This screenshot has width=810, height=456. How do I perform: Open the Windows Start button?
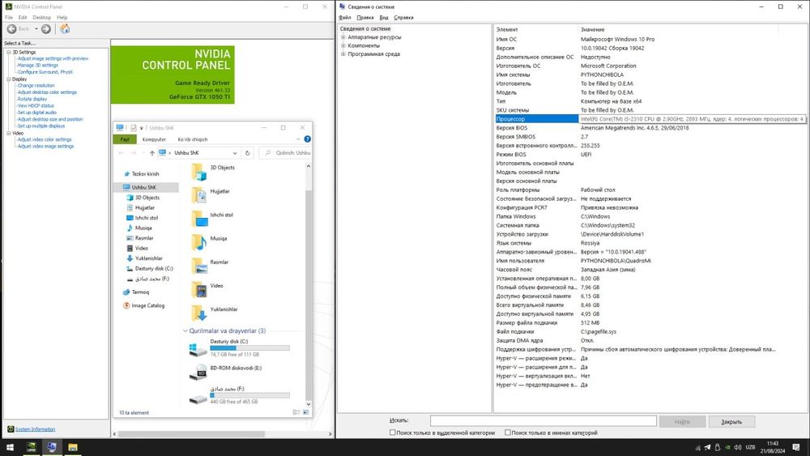10,447
